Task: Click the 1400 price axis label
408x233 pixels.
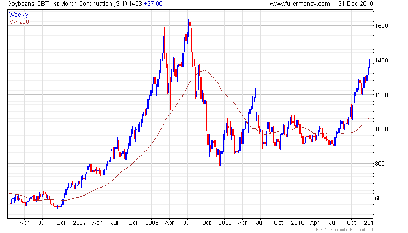Action: (381, 60)
